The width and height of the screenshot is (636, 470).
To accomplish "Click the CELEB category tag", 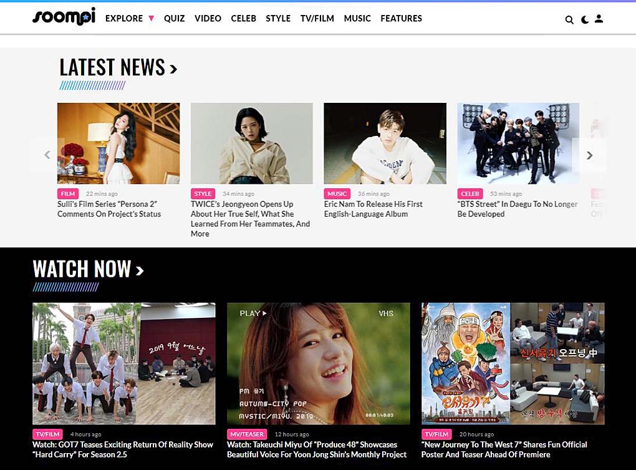I will (x=470, y=194).
